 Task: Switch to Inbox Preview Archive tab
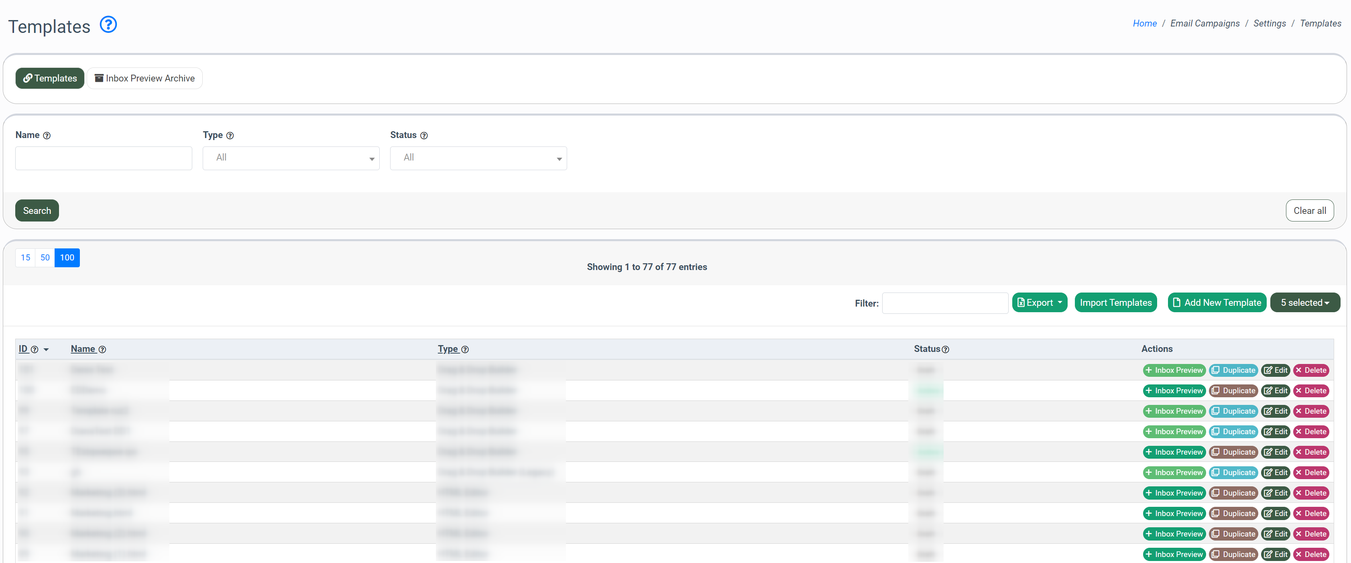pyautogui.click(x=144, y=78)
